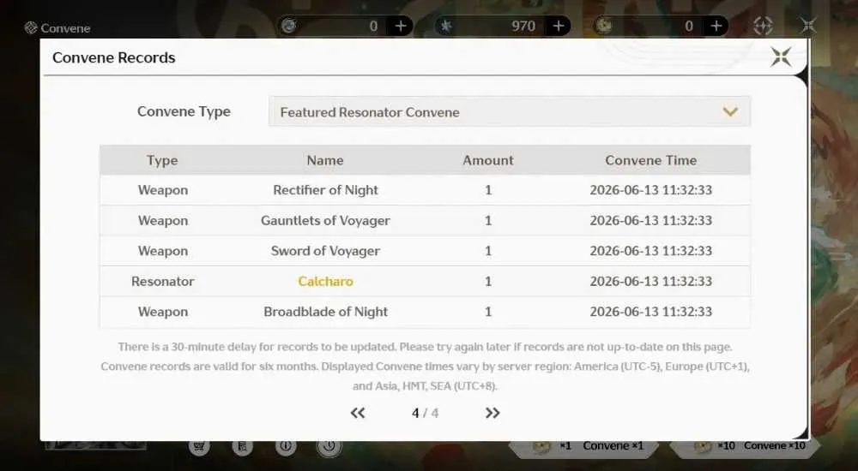Go to the next records page
Image resolution: width=858 pixels, height=471 pixels.
pos(492,413)
